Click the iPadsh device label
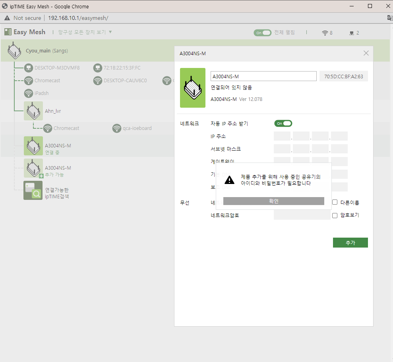Image resolution: width=393 pixels, height=362 pixels. tap(42, 93)
